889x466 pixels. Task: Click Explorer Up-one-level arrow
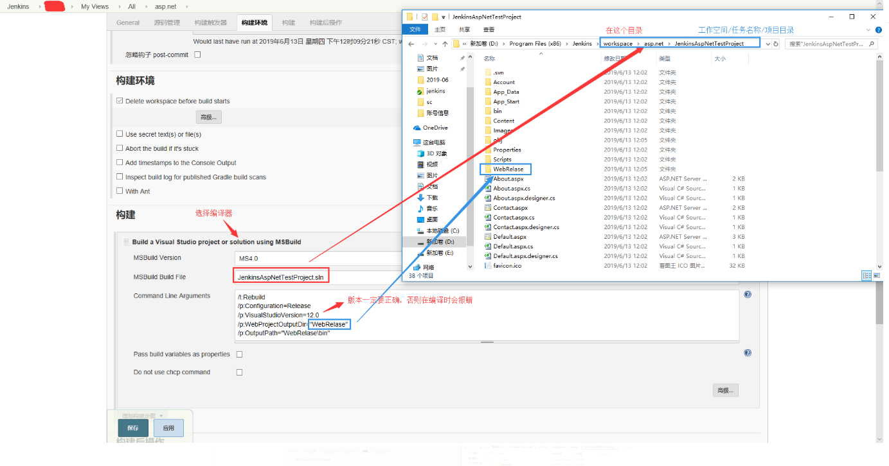pyautogui.click(x=445, y=44)
